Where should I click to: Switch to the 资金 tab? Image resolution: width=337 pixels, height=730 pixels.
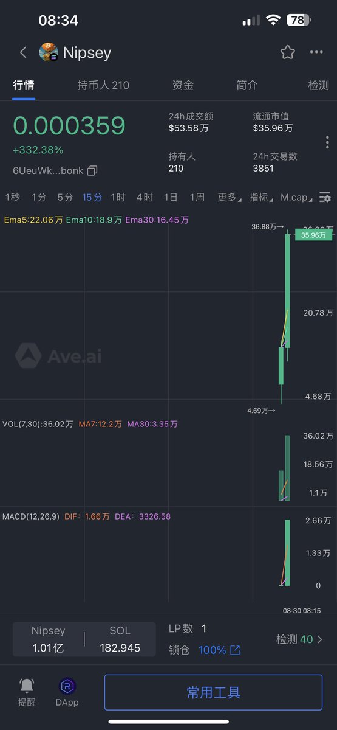tap(183, 85)
